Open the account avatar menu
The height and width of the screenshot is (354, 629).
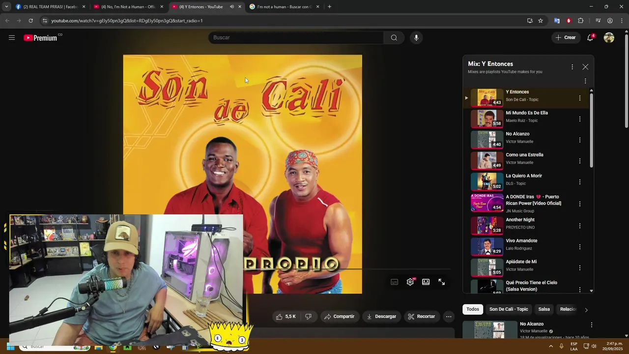(609, 38)
